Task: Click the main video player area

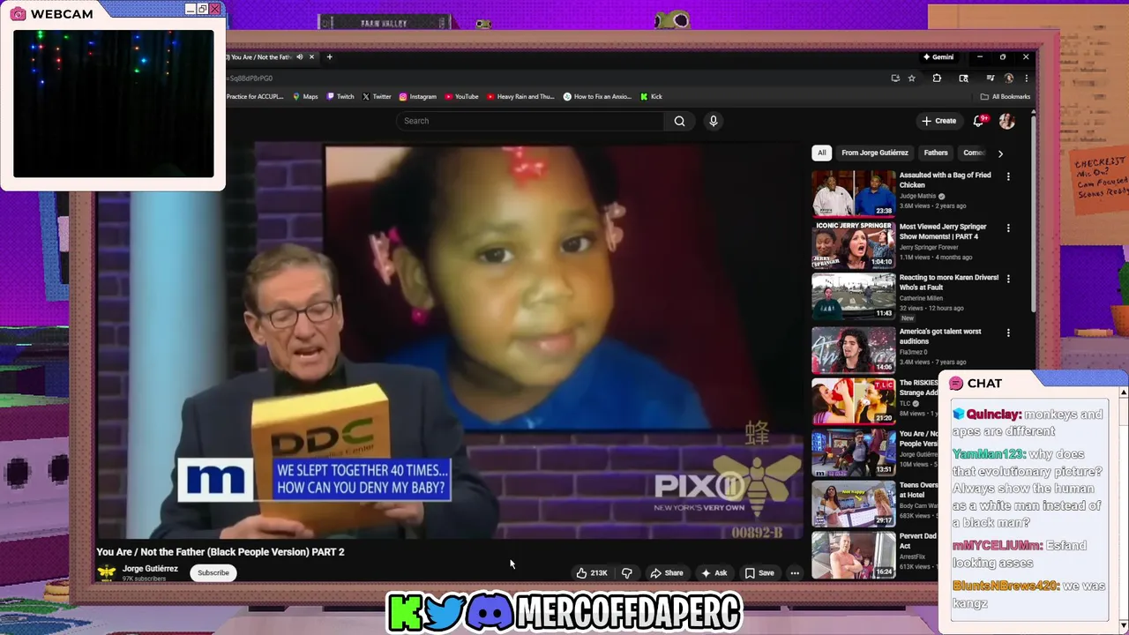Action: pos(451,342)
